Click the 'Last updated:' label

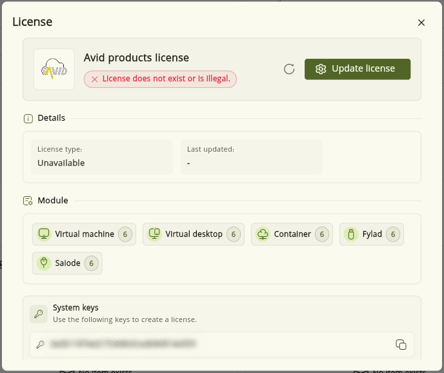coord(210,149)
